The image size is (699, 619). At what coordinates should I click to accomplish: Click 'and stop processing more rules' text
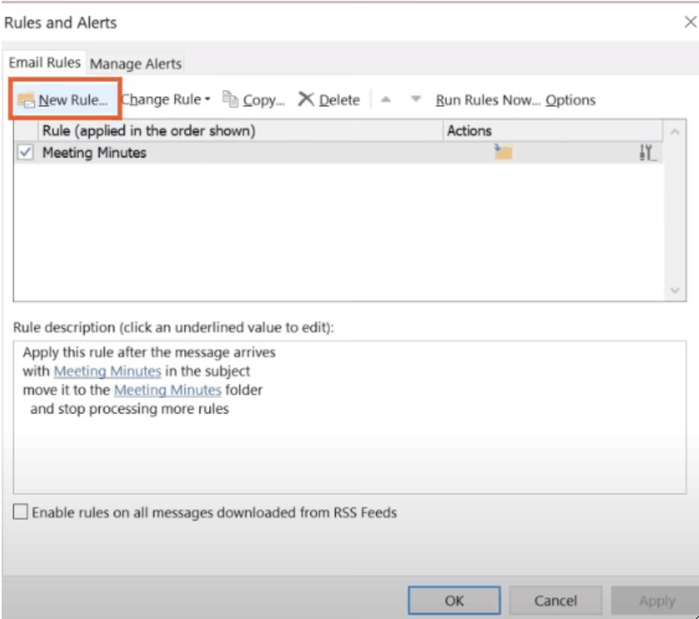click(x=129, y=409)
